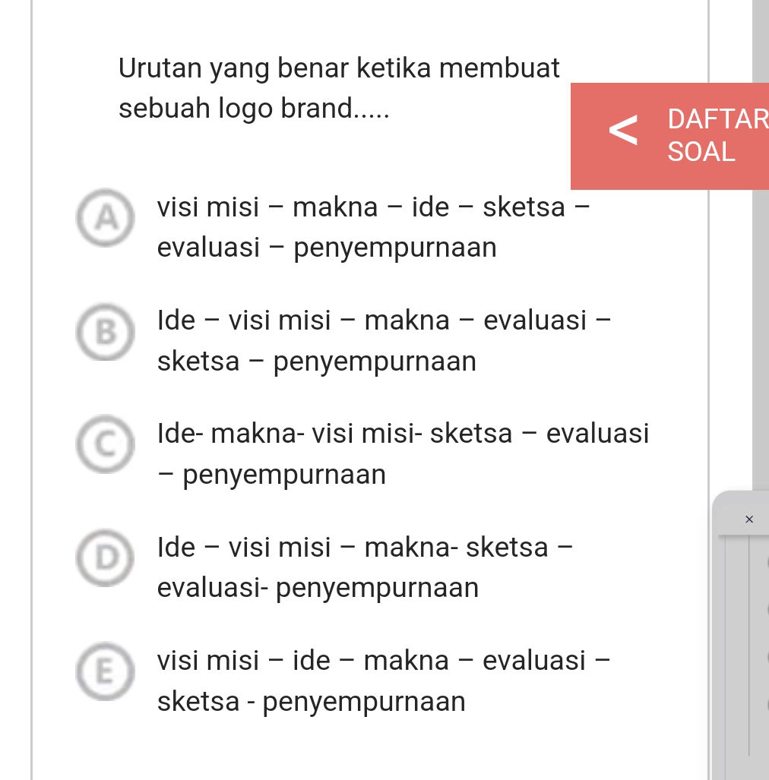Screen dimensions: 769x780
Task: Click the back chevron on DAFTAR SOAL panel
Action: (622, 131)
